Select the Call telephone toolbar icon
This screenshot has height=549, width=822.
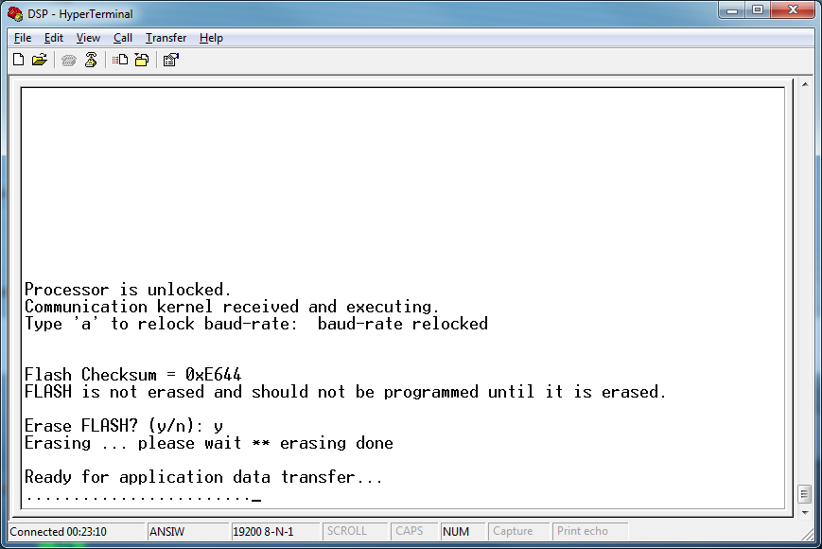(68, 59)
